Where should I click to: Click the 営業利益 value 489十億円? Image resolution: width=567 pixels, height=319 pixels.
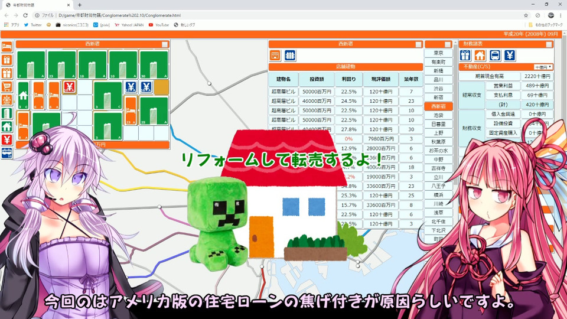tap(537, 86)
